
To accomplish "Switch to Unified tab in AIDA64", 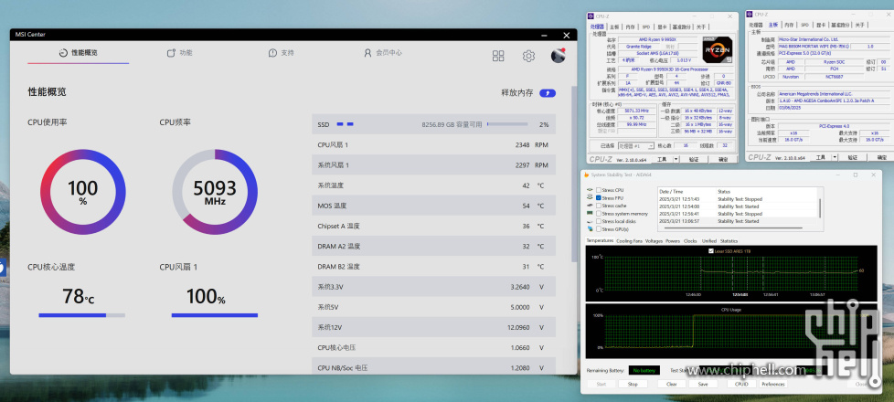I will pos(709,241).
